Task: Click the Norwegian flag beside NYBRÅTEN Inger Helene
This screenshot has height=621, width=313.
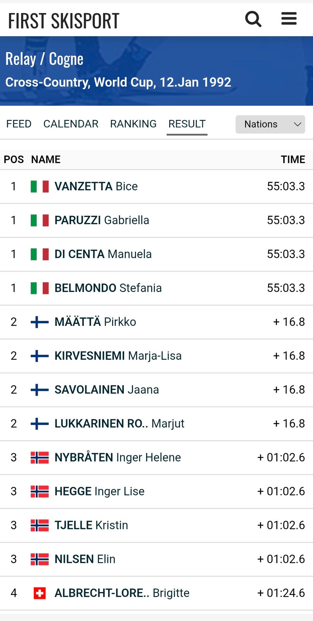Action: (x=40, y=458)
